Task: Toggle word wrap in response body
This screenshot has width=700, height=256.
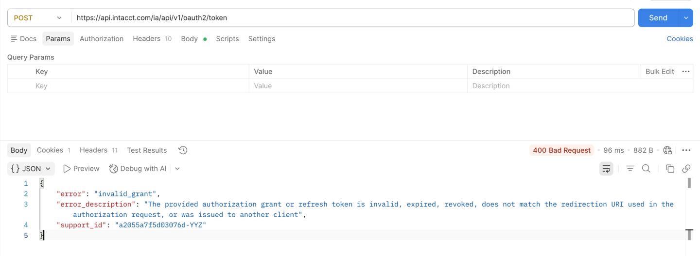Action: coord(606,169)
